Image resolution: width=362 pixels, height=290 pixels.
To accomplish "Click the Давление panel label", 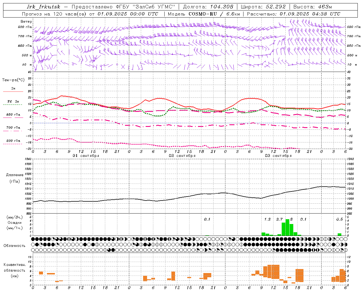I will point(15,175).
